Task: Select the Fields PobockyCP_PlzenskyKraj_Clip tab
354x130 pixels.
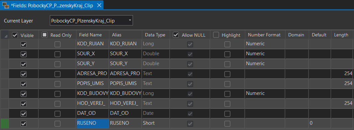Action: coord(52,5)
